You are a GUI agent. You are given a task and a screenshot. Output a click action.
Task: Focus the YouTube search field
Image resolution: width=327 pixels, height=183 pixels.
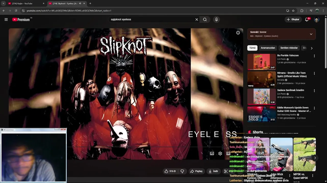(152, 19)
